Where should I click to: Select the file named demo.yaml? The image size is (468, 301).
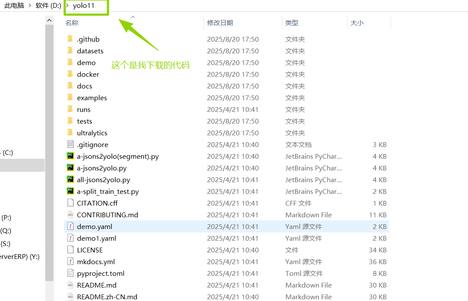pyautogui.click(x=95, y=226)
